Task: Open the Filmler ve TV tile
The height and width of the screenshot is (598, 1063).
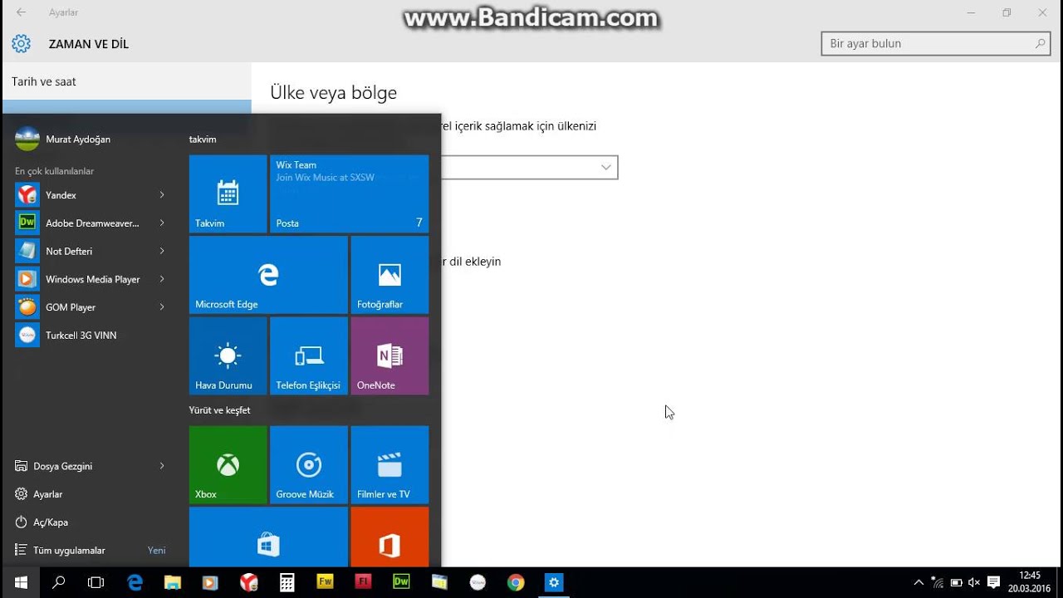Action: 389,464
